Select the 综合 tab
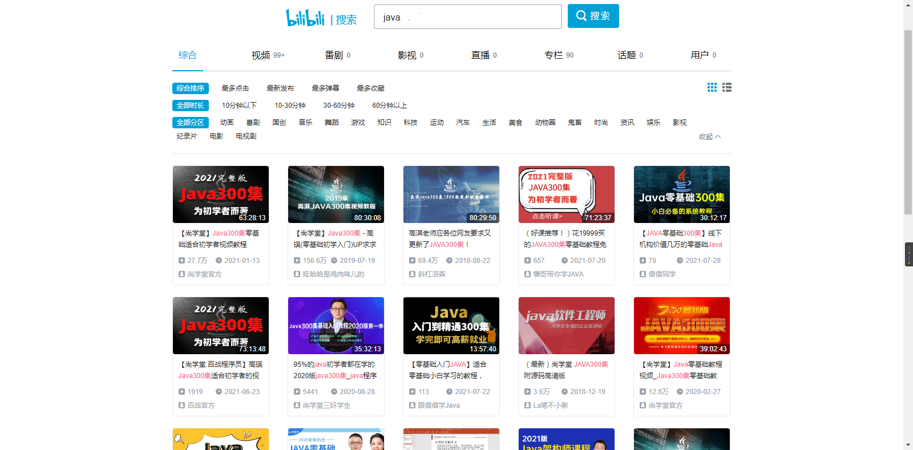 [x=187, y=55]
